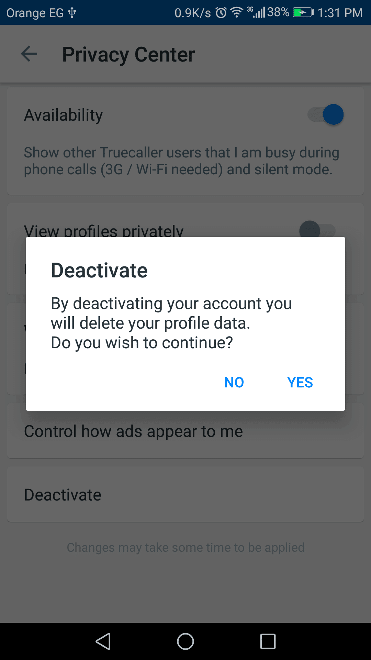Tap the dialog's deactivation warning message
The width and height of the screenshot is (371, 660).
click(171, 323)
